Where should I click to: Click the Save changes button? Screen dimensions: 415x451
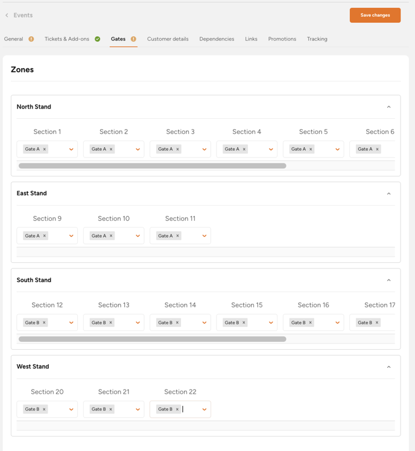[x=375, y=15]
